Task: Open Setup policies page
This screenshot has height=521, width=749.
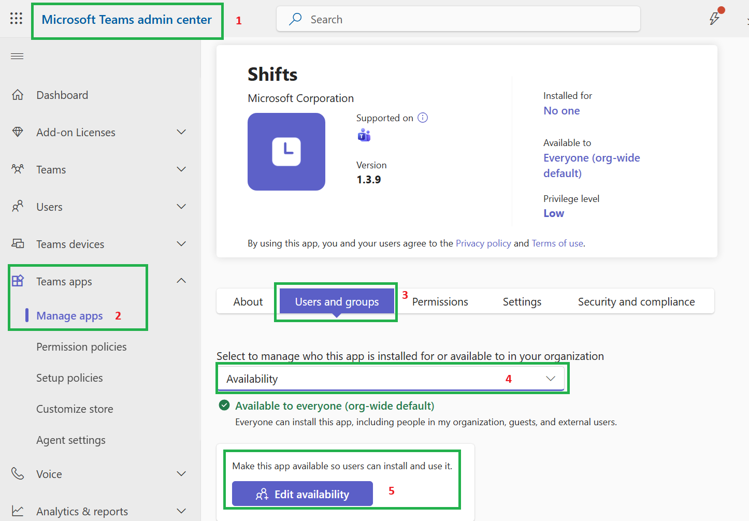Action: click(x=69, y=378)
